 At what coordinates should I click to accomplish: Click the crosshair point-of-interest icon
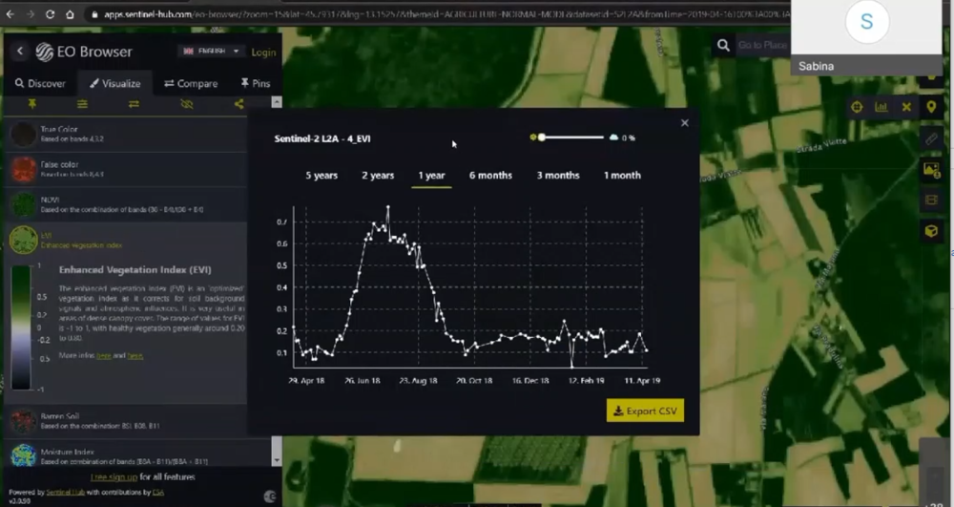coord(857,107)
